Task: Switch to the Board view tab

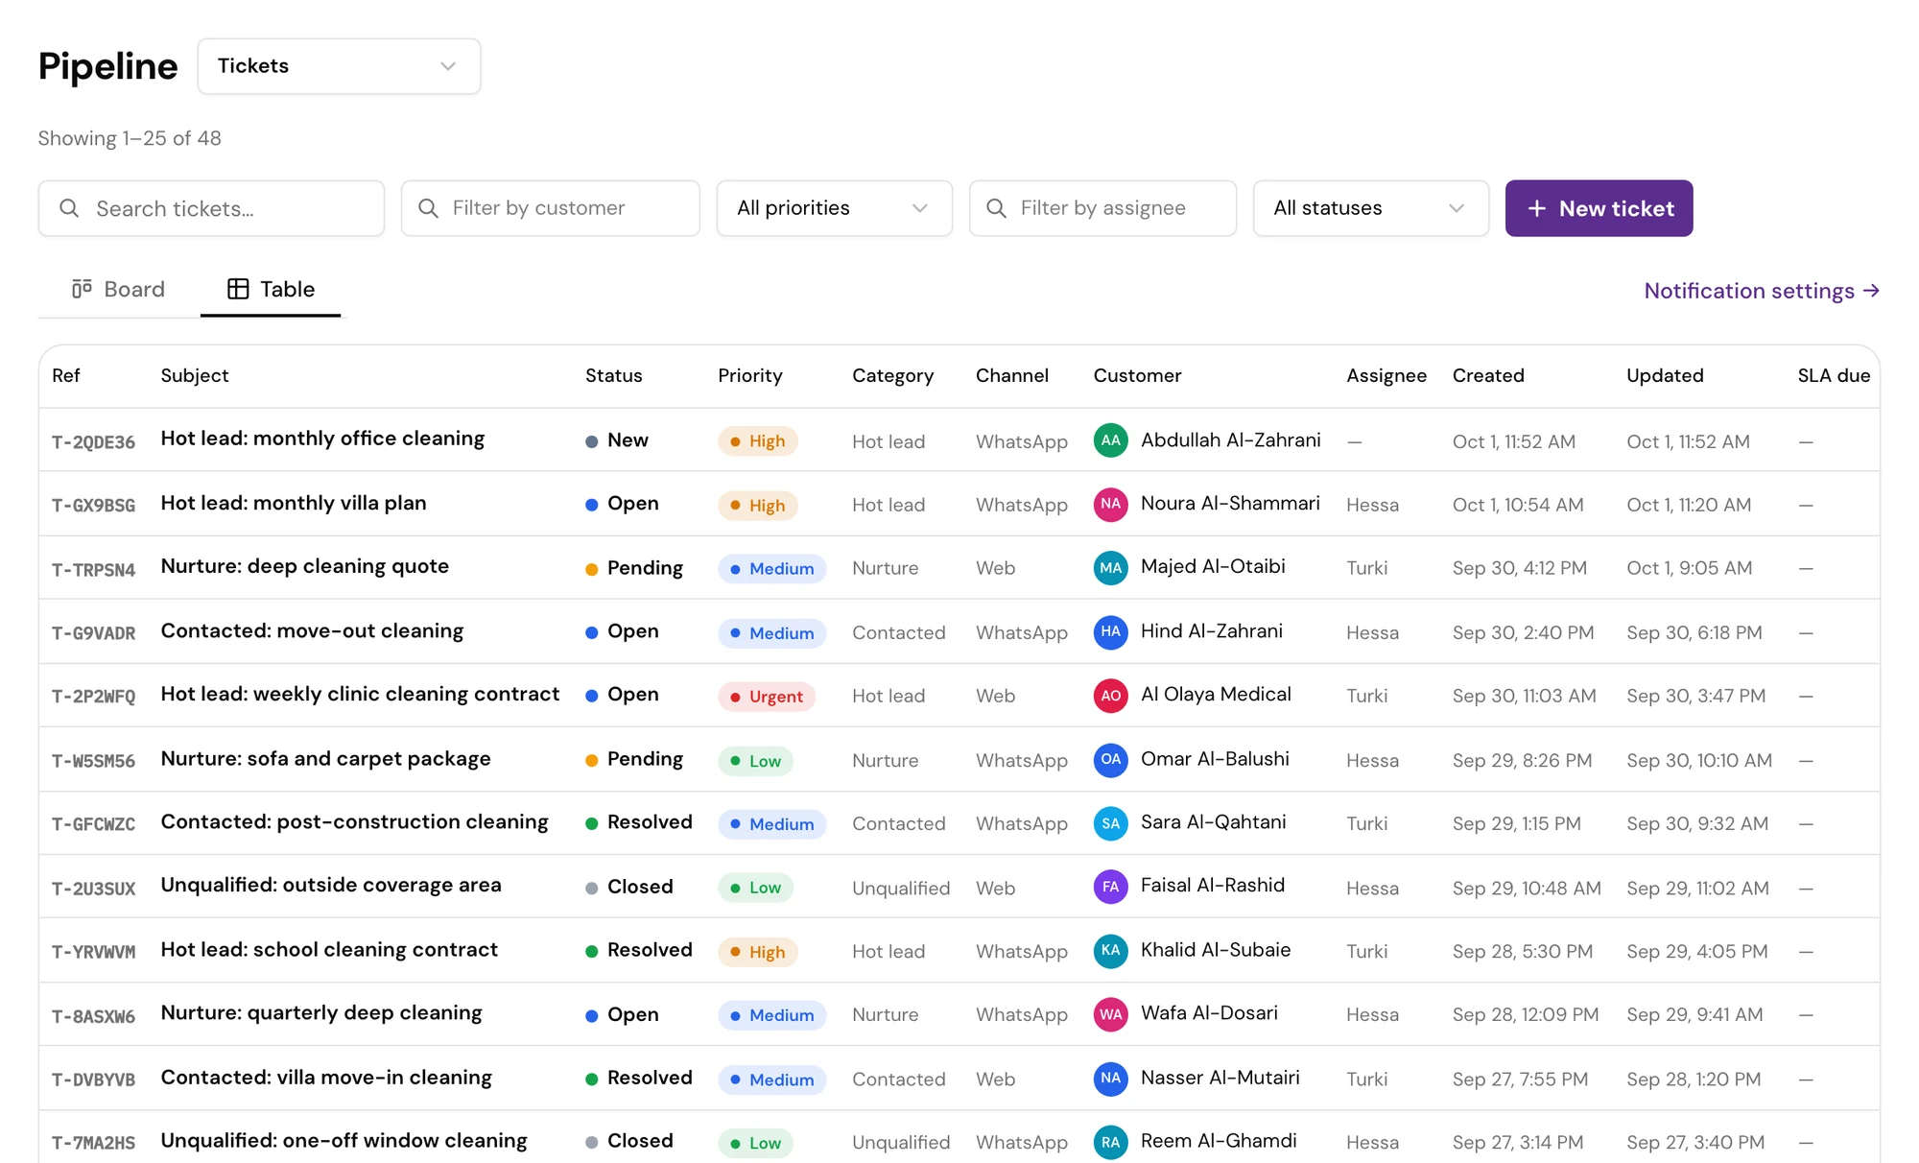Action: (119, 289)
